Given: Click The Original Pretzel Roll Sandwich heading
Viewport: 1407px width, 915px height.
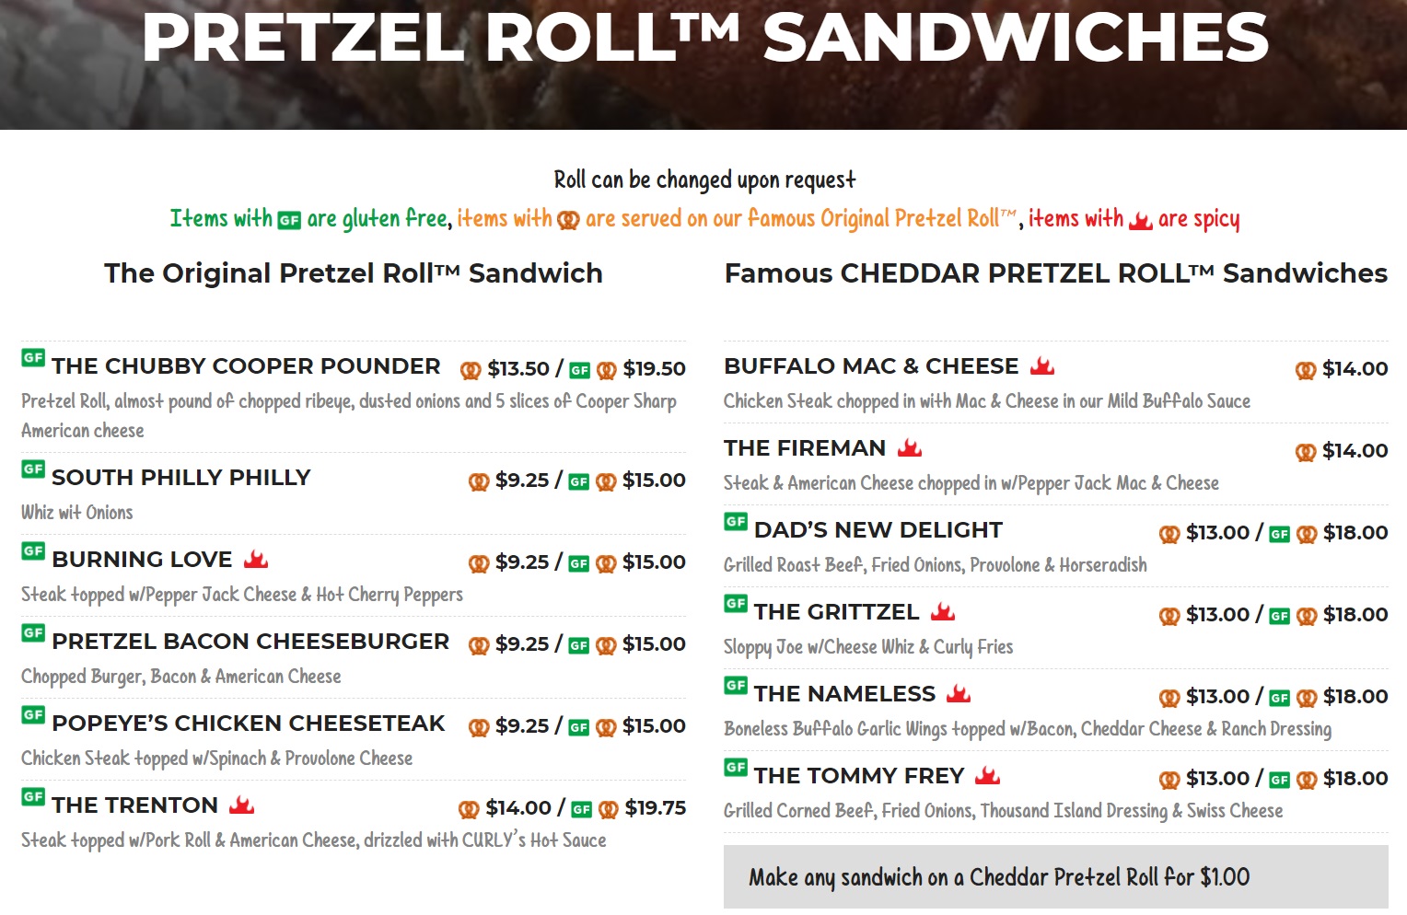Looking at the screenshot, I should point(354,273).
